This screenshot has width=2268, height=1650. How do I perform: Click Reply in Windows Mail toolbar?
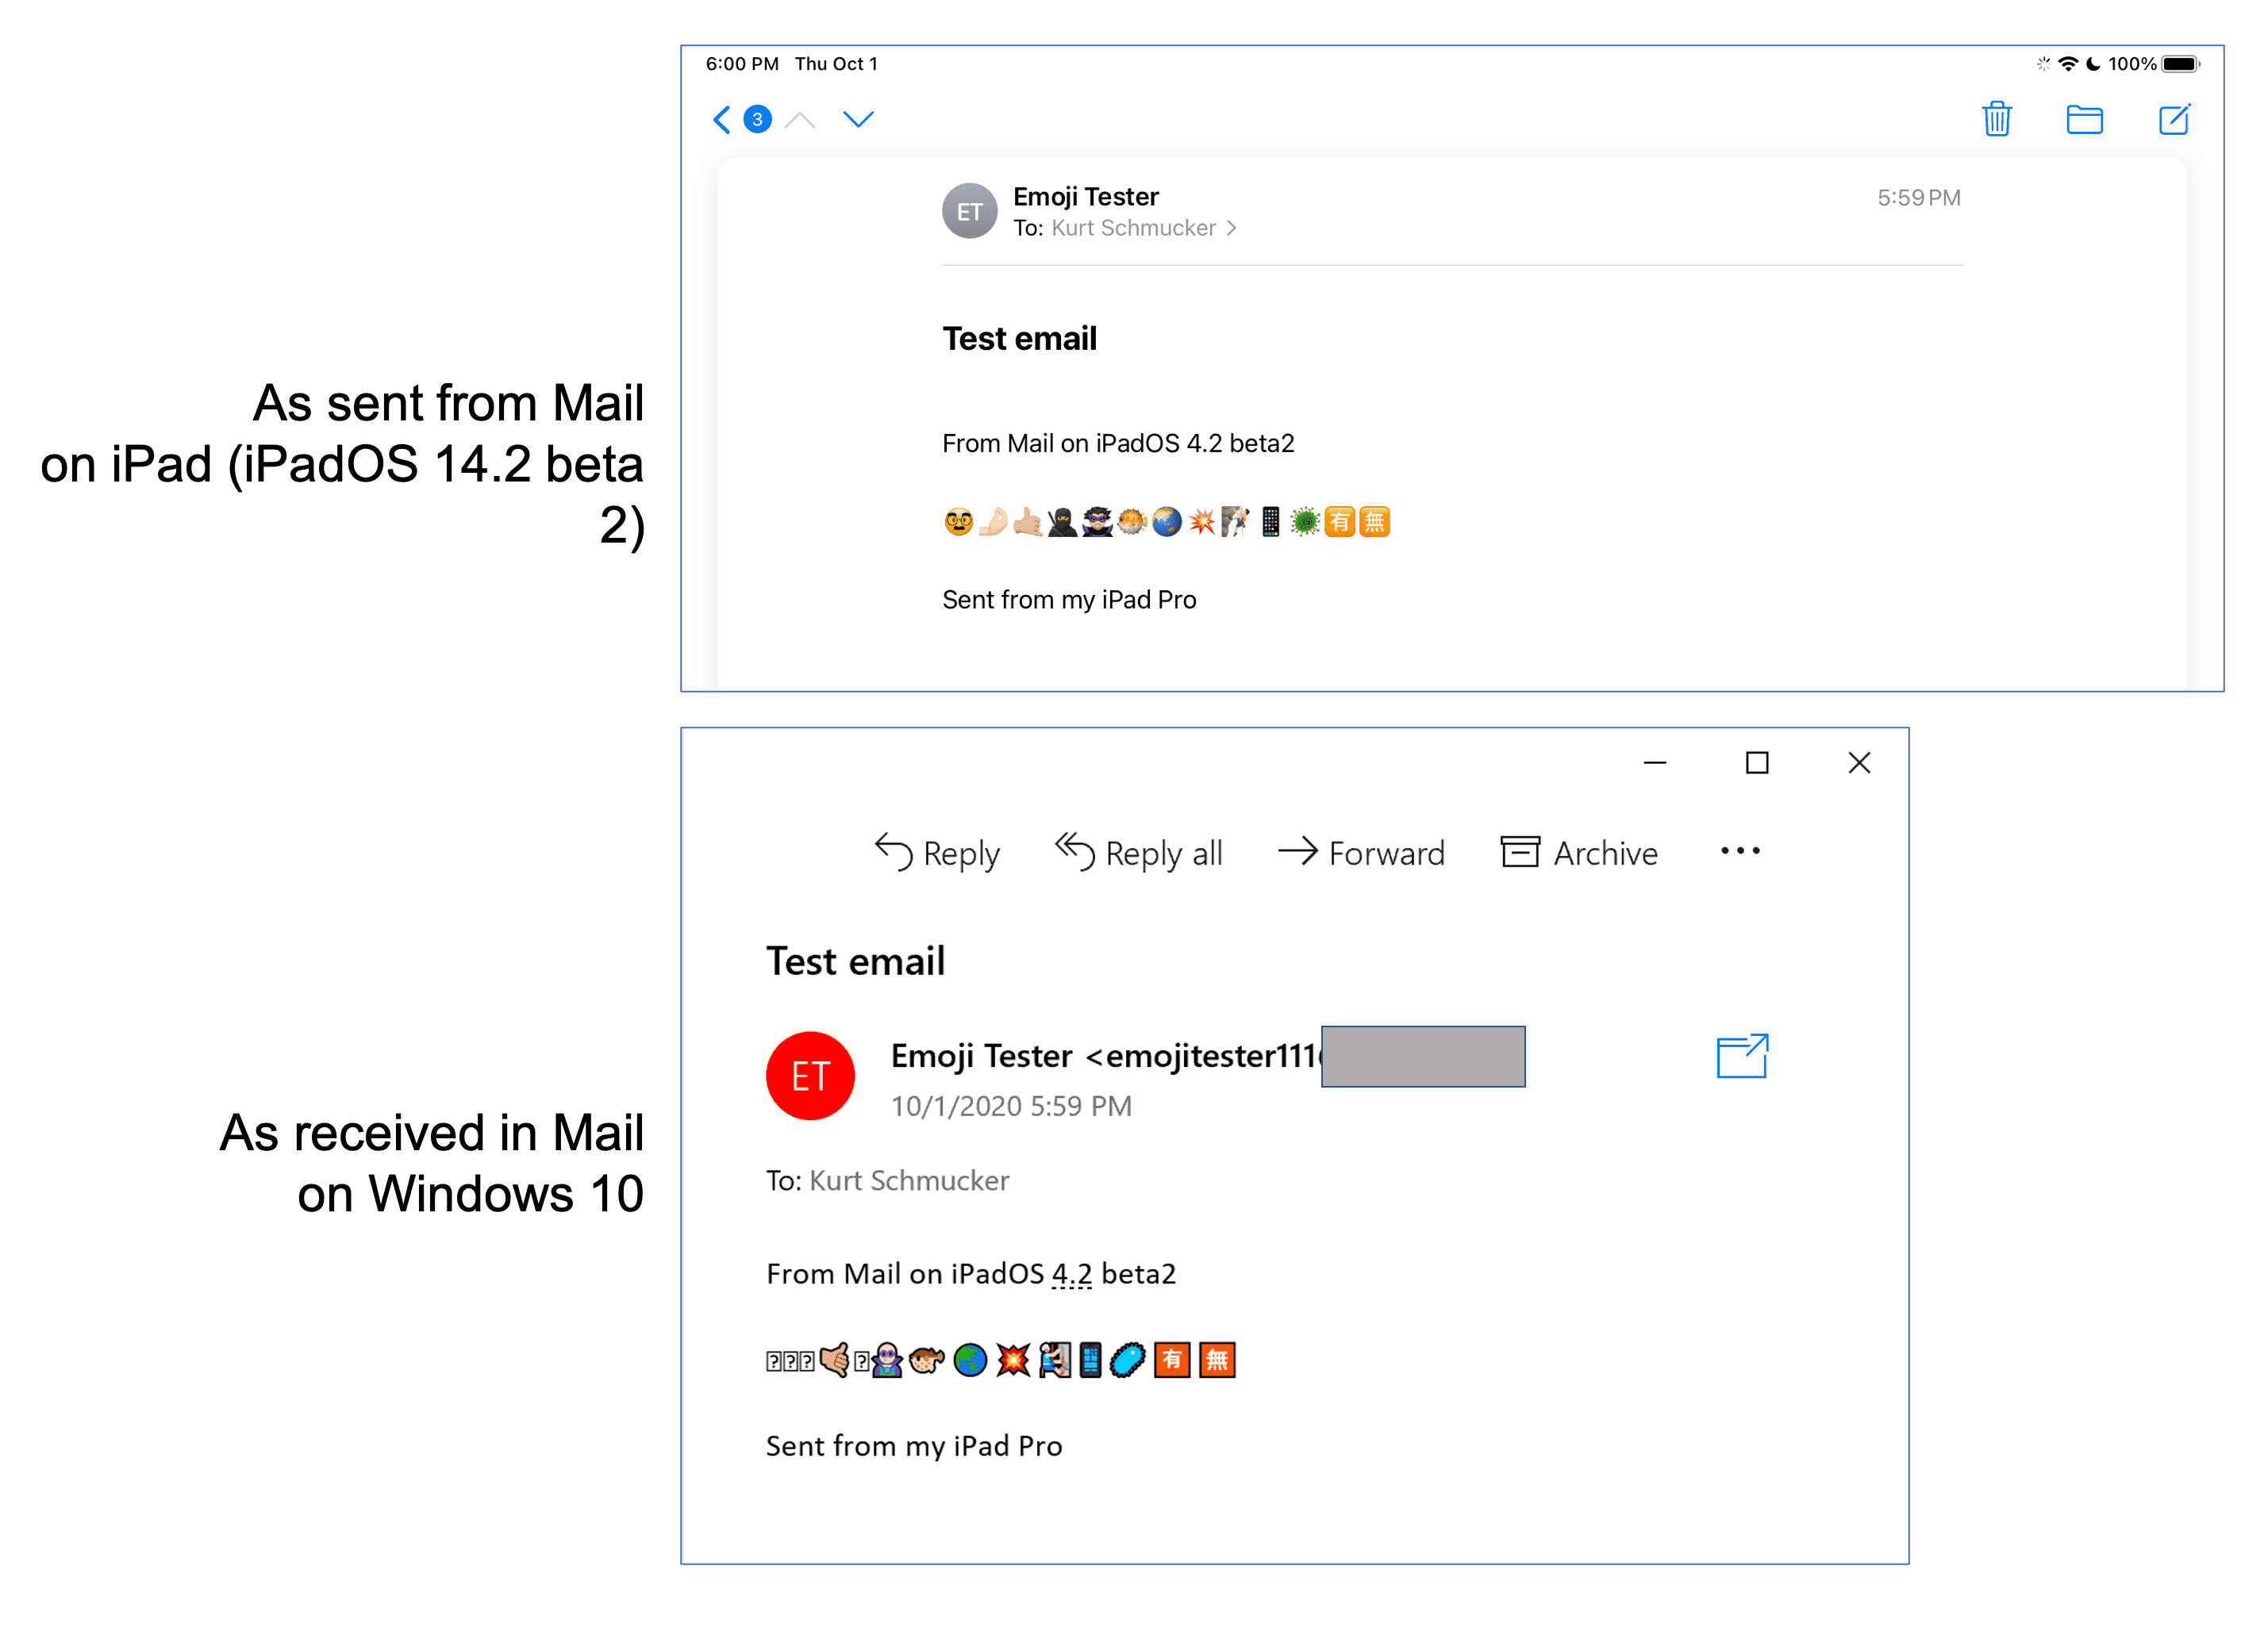(x=936, y=853)
